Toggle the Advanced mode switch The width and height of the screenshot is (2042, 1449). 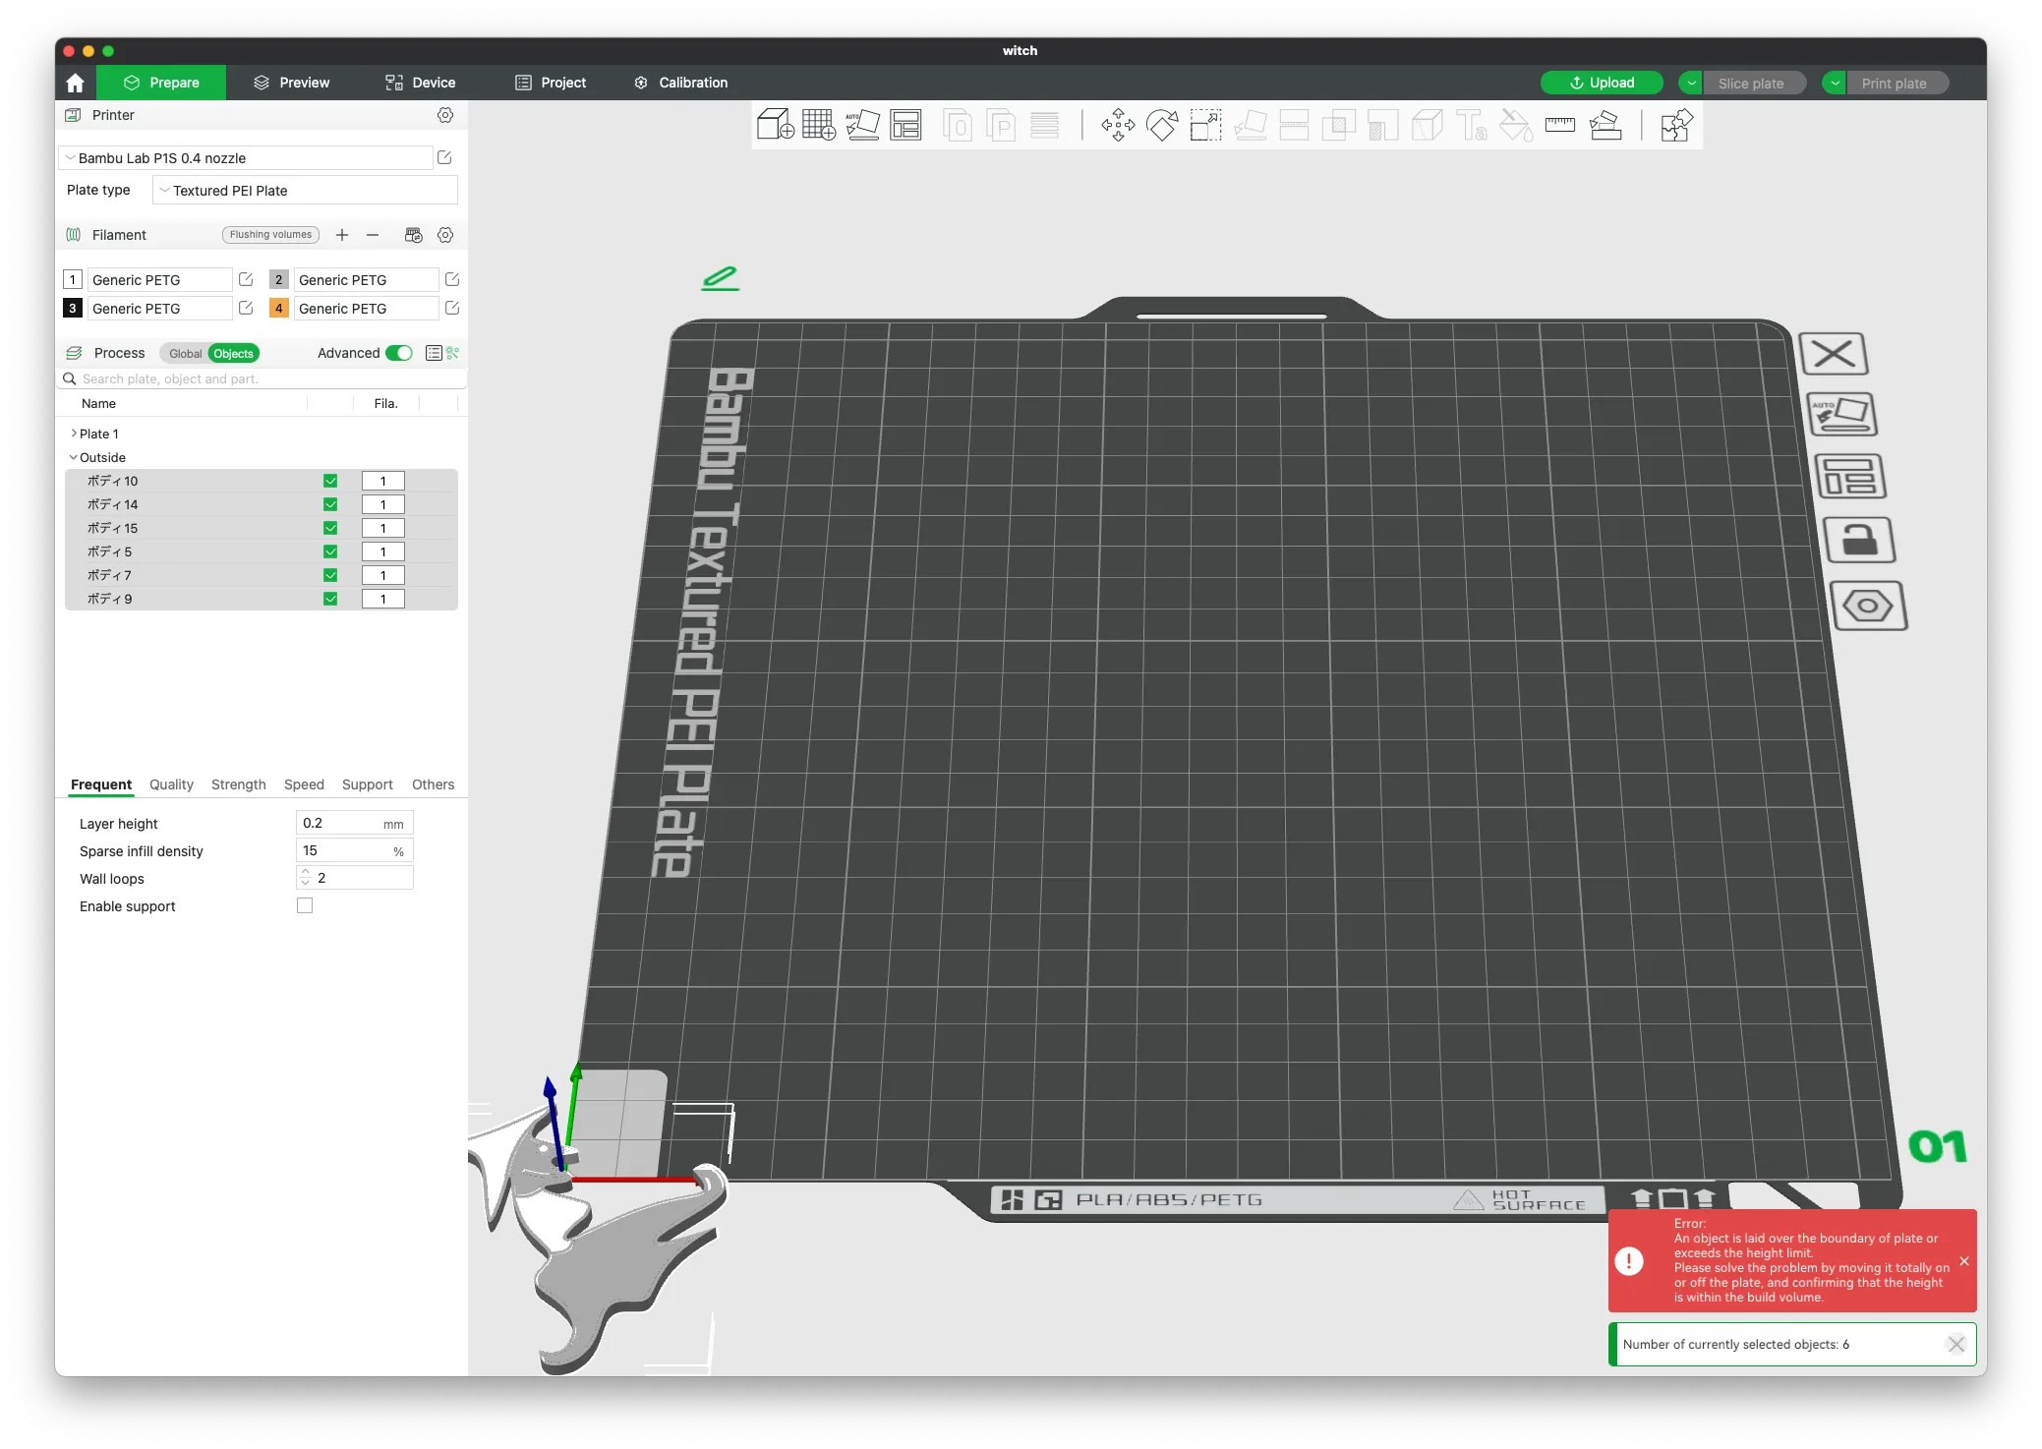(x=398, y=353)
